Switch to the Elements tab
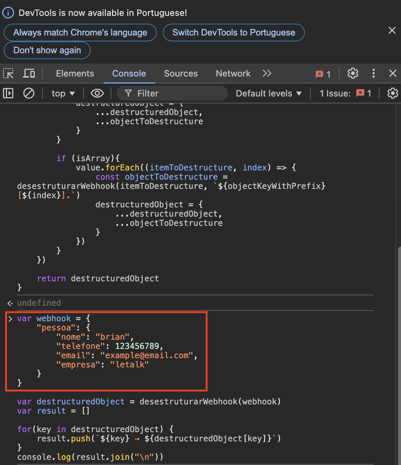 click(x=75, y=74)
